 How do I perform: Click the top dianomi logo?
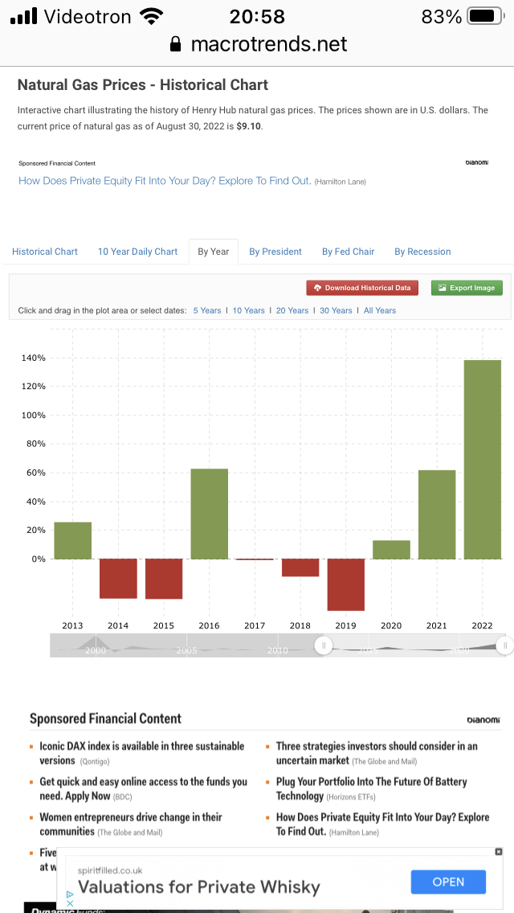477,162
